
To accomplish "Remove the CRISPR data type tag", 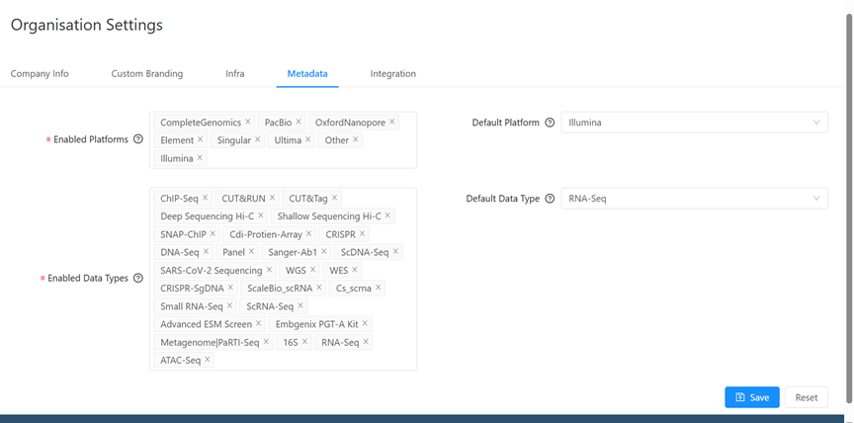I will point(363,234).
